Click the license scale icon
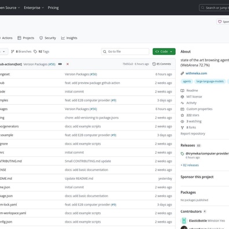Screen dimensions: 229x229 (x=182, y=97)
